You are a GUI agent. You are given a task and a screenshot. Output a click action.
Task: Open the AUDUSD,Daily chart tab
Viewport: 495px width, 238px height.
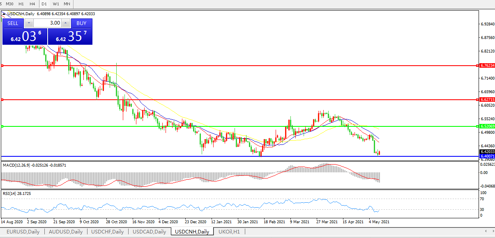pyautogui.click(x=65, y=232)
